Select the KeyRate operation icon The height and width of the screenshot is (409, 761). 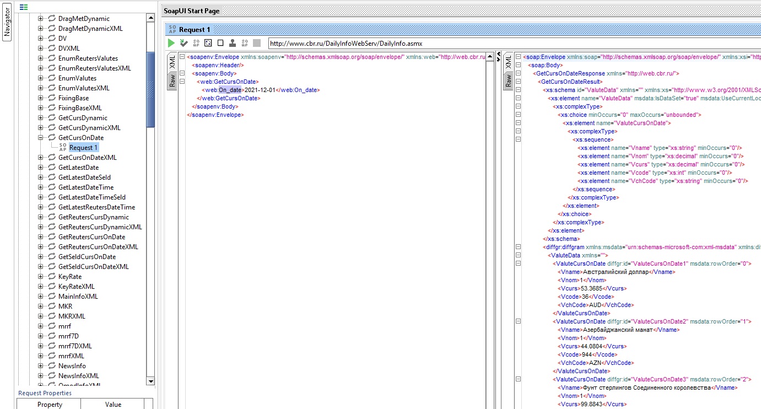(x=52, y=277)
